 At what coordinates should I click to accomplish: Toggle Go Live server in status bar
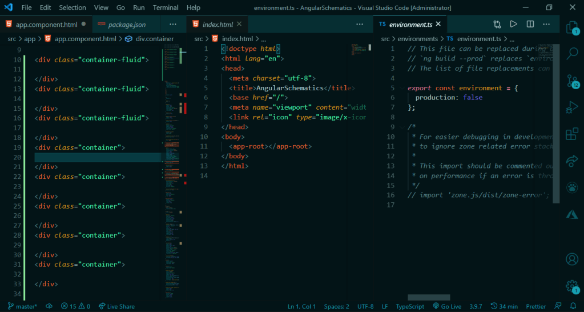click(x=447, y=306)
